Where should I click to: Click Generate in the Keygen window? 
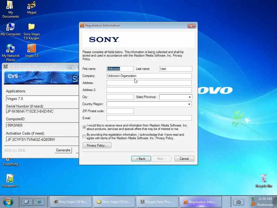[63, 150]
